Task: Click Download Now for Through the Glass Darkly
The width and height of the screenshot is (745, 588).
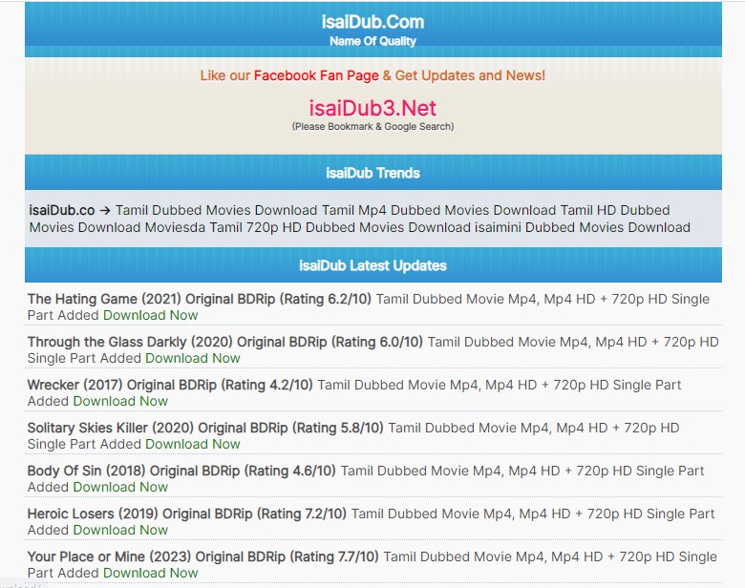Action: coord(192,358)
